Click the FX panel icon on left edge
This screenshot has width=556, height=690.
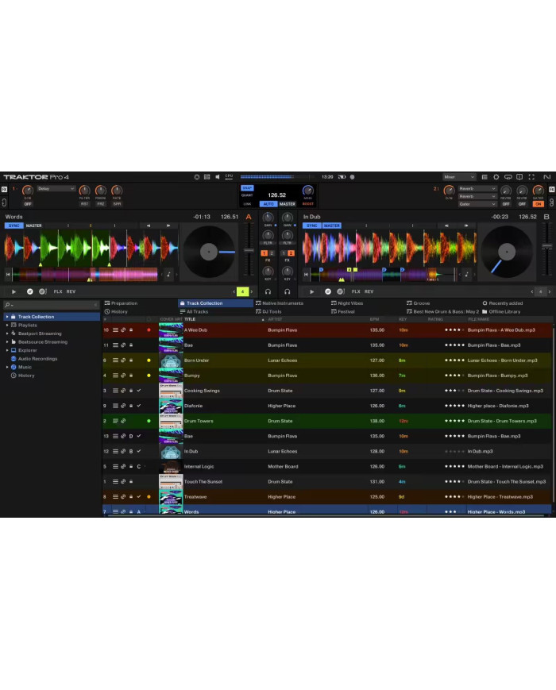4,189
